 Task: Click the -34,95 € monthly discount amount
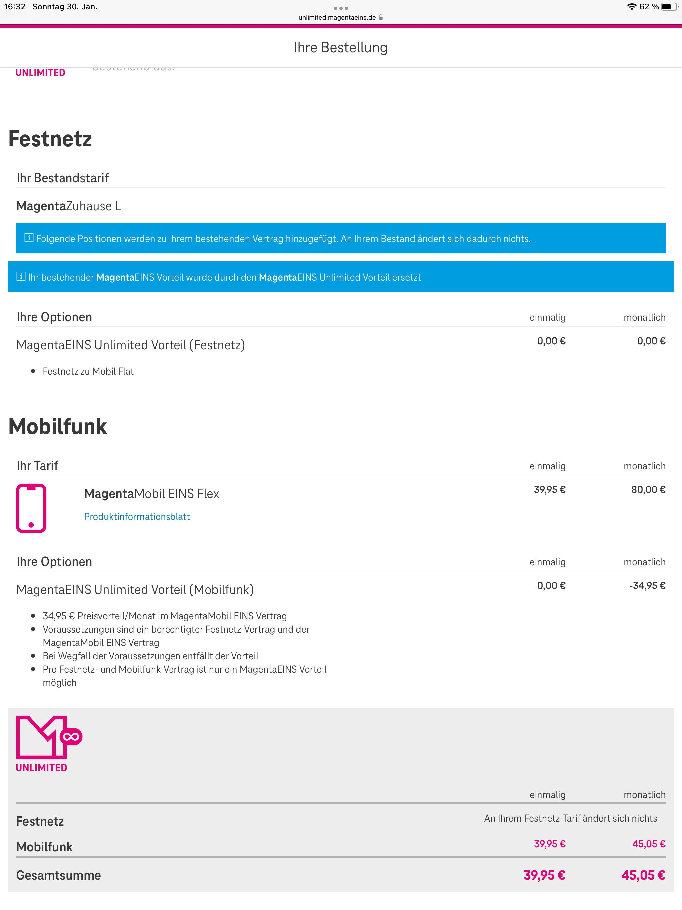tap(647, 586)
